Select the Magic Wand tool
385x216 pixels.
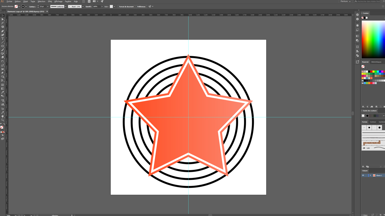coord(3,23)
